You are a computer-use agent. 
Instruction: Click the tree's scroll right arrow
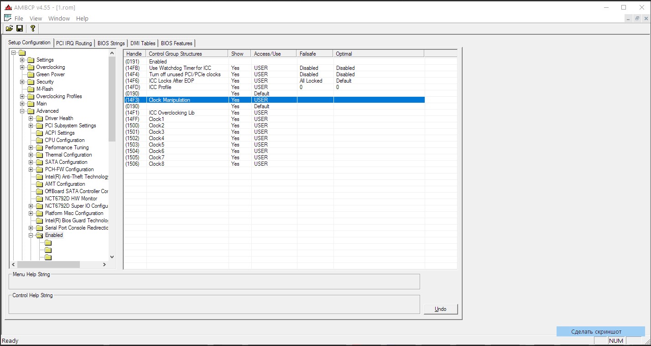pos(104,264)
